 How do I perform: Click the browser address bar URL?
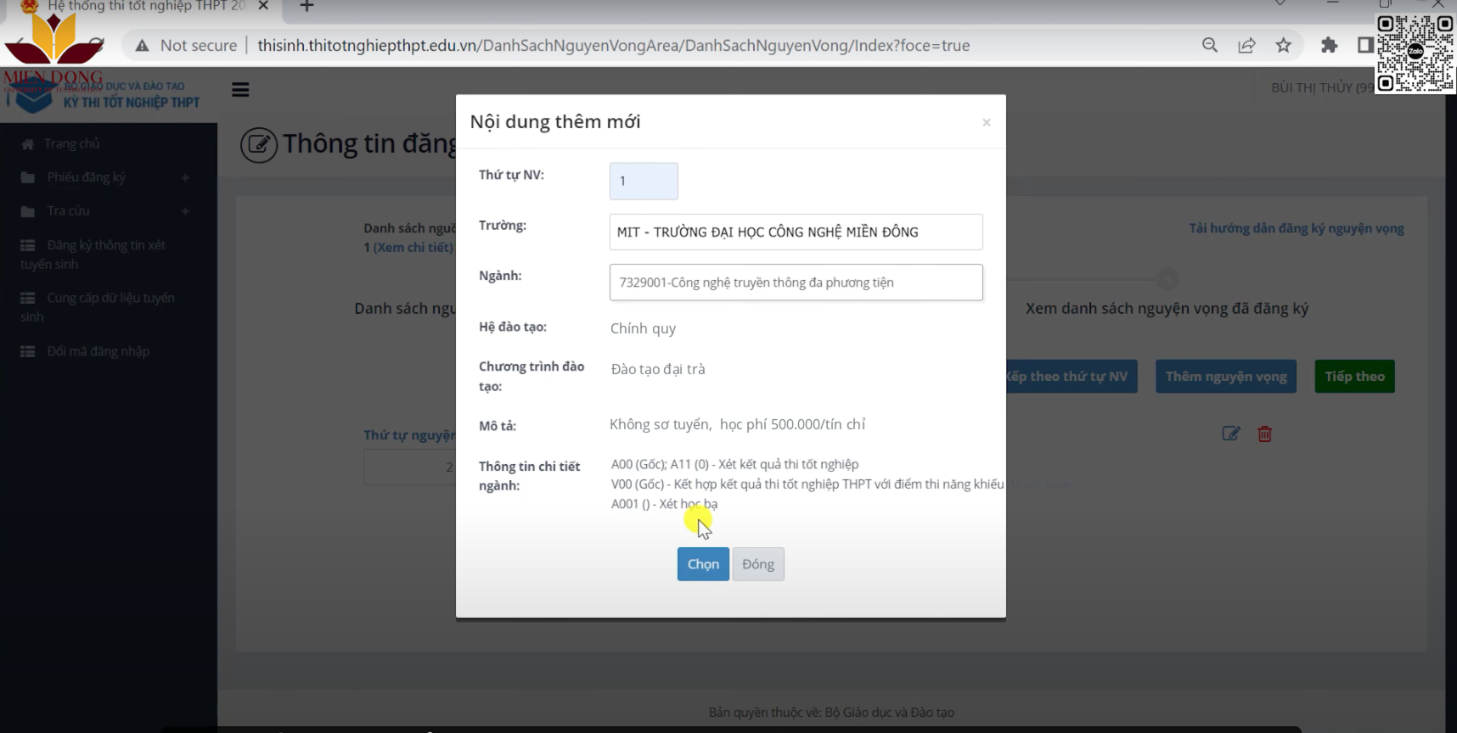pos(613,46)
